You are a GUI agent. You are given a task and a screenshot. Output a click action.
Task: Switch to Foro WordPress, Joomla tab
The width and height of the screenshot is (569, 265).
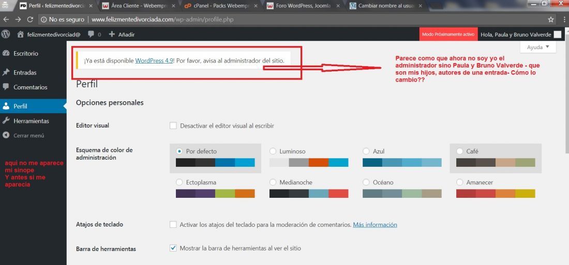click(303, 6)
